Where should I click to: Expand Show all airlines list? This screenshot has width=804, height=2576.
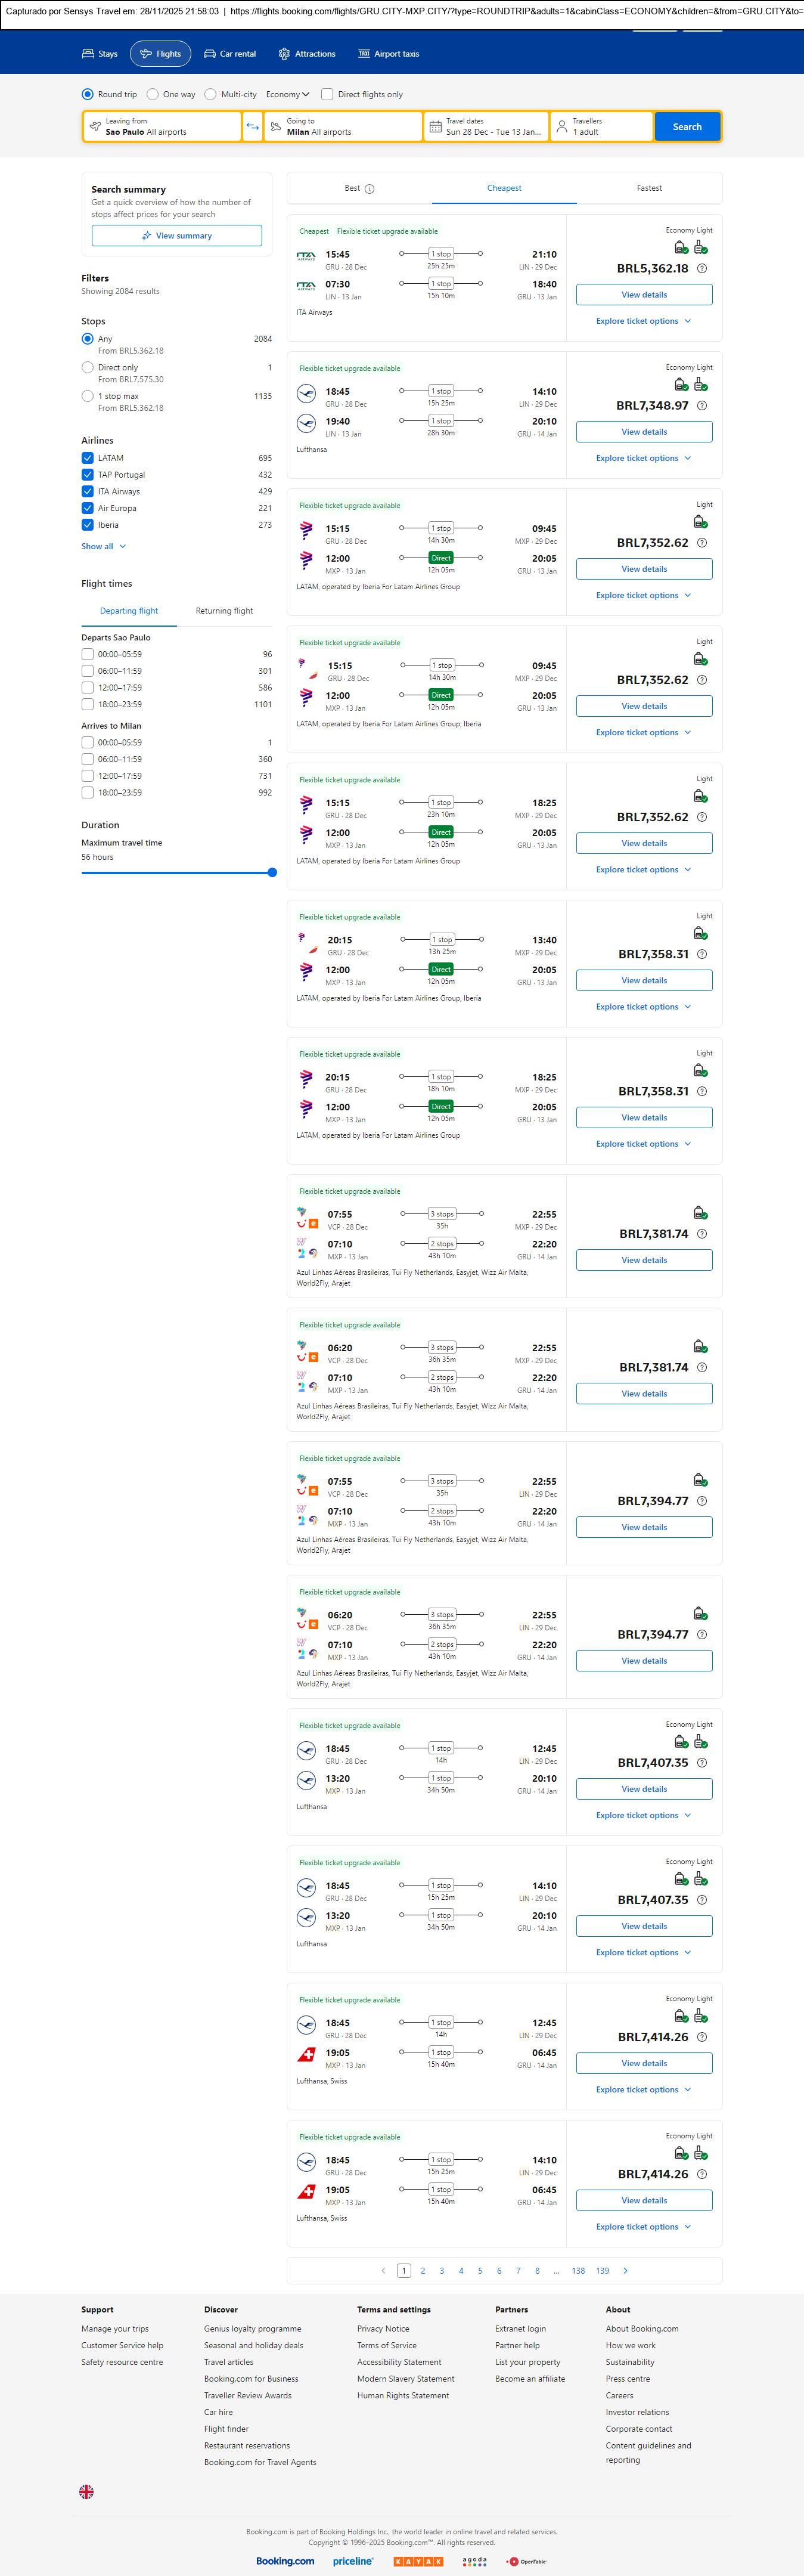coord(103,547)
